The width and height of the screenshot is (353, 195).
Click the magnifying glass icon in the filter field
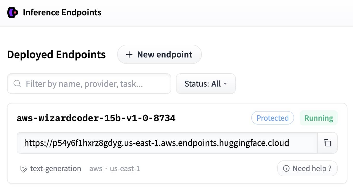click(x=17, y=84)
